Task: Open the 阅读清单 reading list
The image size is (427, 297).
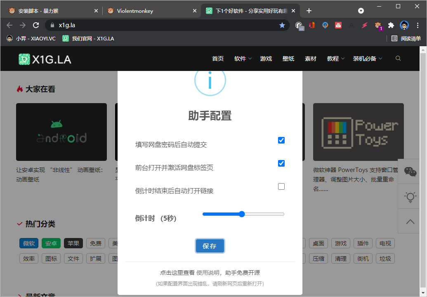Action: pyautogui.click(x=406, y=39)
